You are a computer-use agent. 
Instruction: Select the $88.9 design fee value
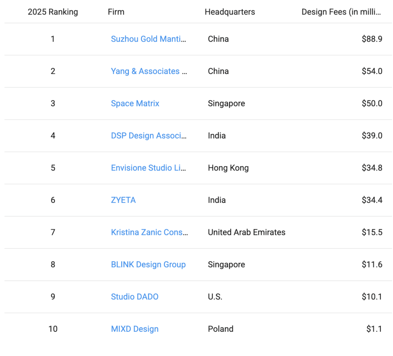pos(372,39)
